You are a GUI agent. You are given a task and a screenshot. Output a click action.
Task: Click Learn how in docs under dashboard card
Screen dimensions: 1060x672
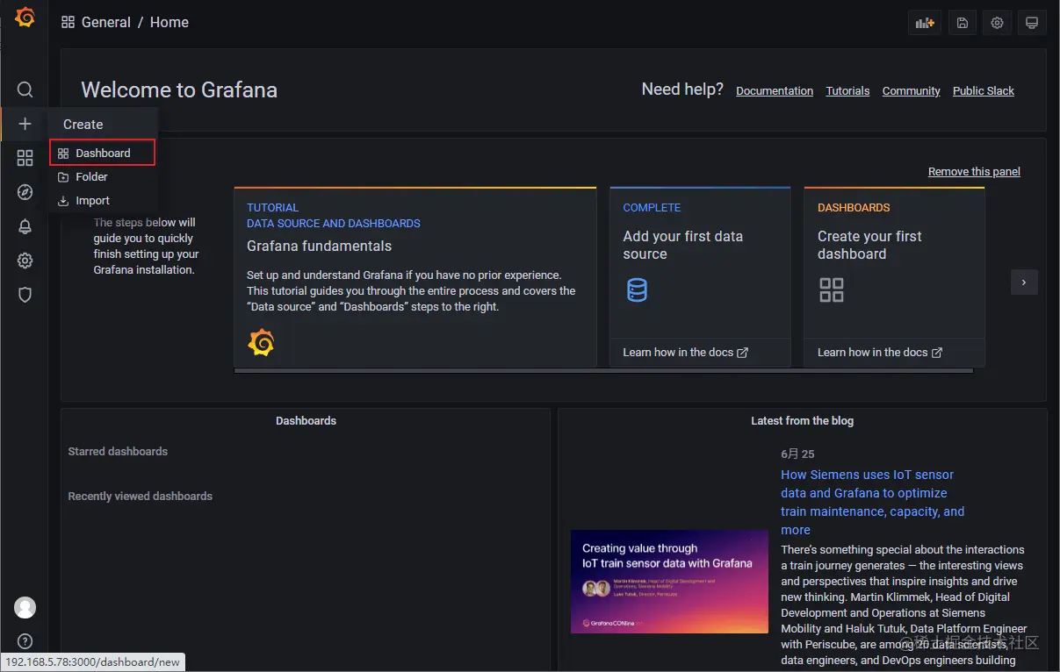coord(880,352)
